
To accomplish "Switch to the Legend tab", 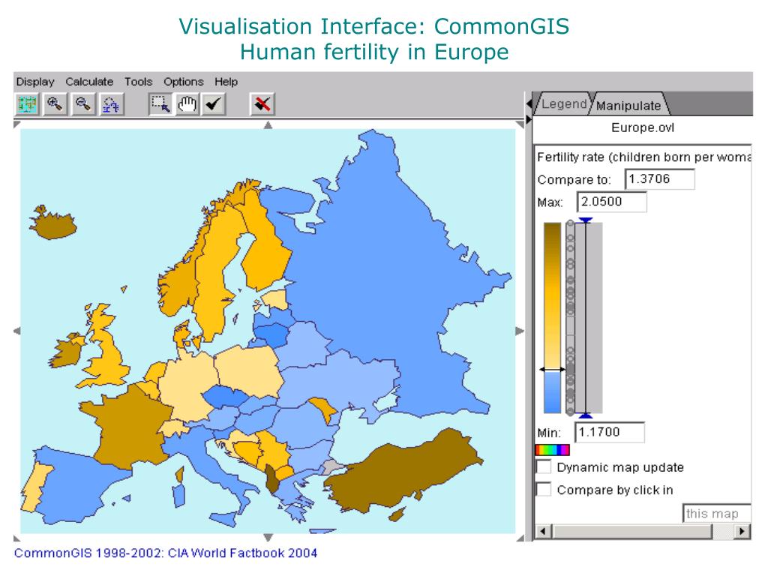I will (563, 103).
